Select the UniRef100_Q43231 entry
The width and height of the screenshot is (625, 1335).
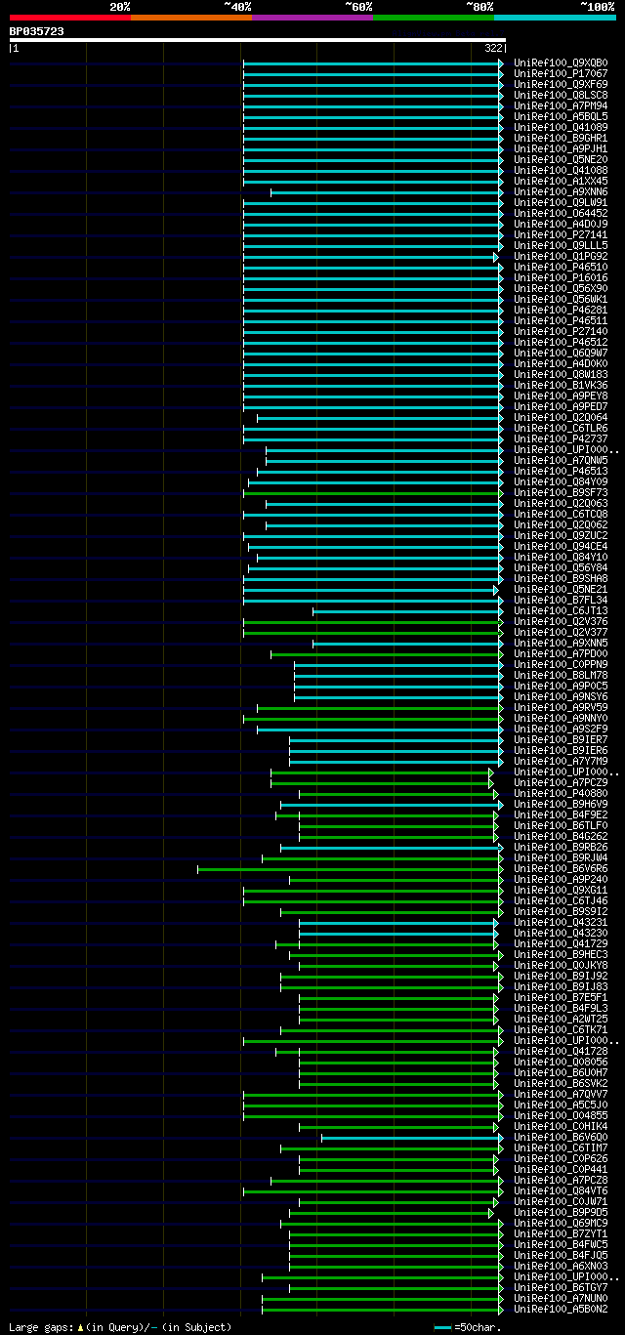561,922
